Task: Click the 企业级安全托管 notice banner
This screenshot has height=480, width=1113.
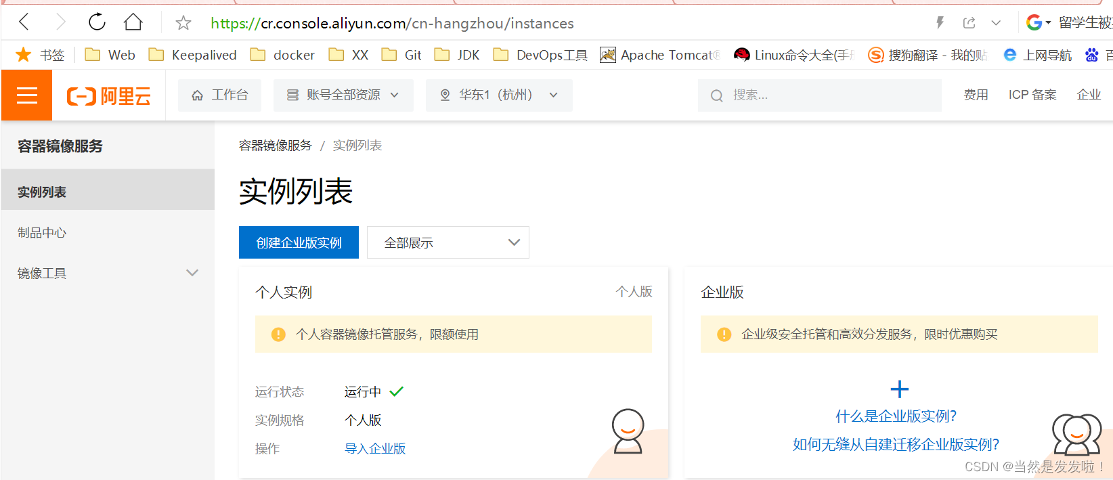Action: coord(899,334)
